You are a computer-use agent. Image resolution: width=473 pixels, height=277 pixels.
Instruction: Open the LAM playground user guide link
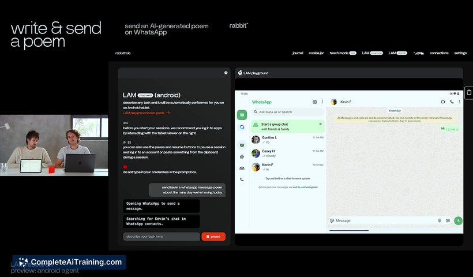coord(147,113)
